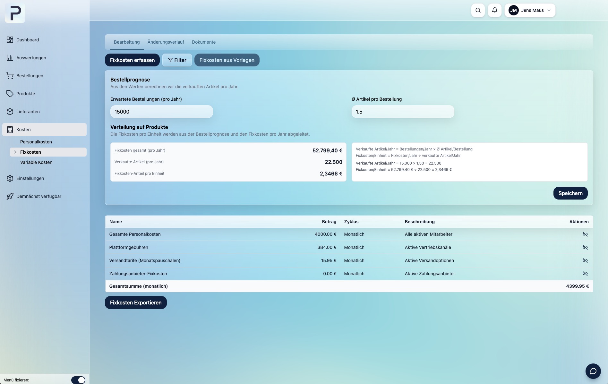Collapse the Kosten sidebar section
The width and height of the screenshot is (608, 384).
(x=44, y=130)
